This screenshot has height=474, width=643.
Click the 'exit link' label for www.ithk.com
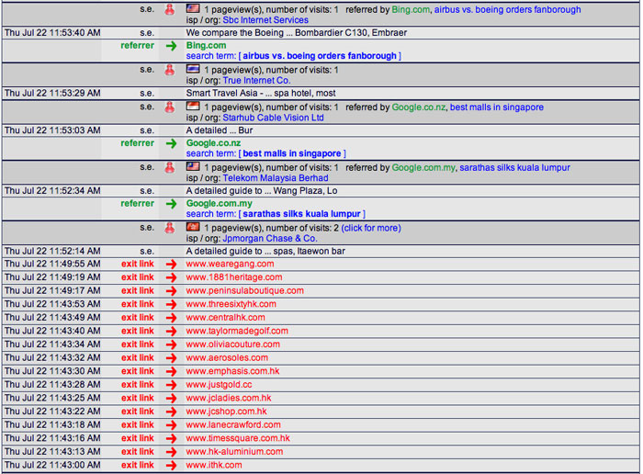point(138,466)
